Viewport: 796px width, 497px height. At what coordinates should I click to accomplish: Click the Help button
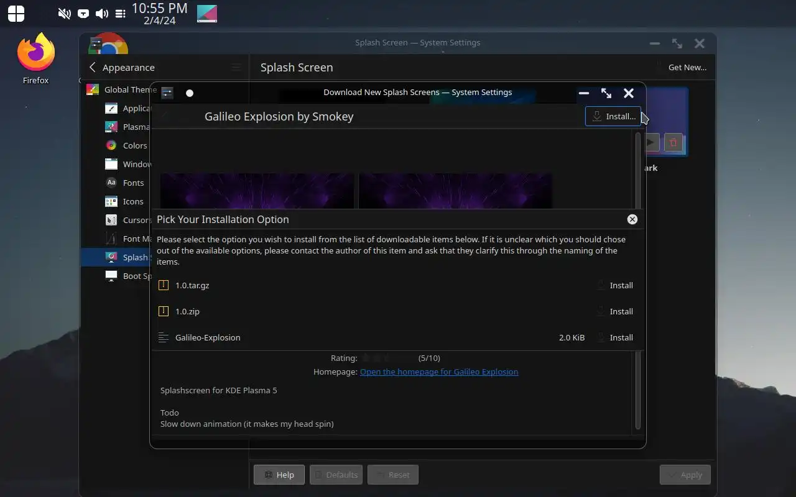click(279, 475)
